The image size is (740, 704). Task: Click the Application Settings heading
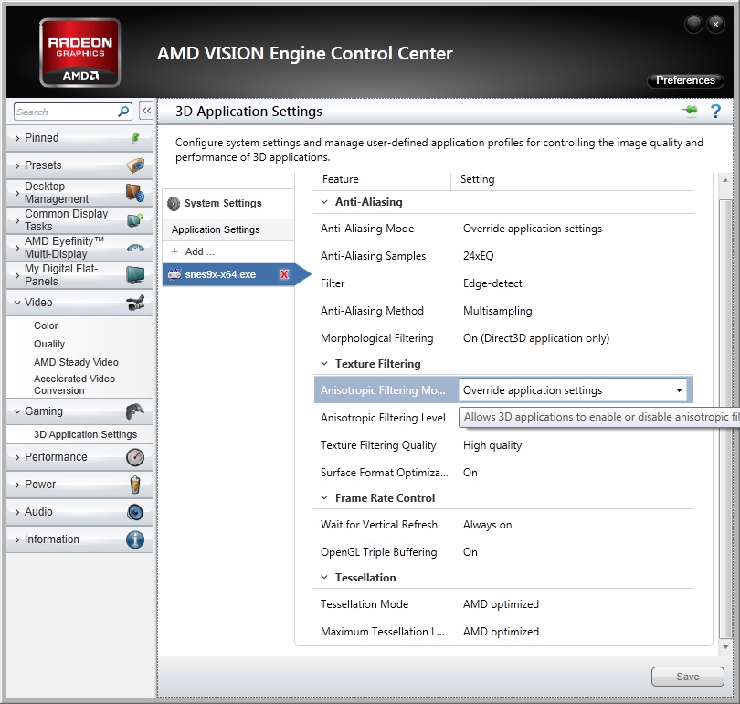tap(216, 229)
